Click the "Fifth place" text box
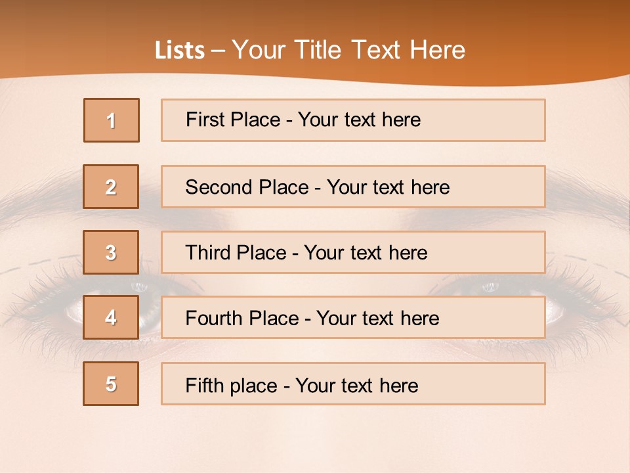The height and width of the screenshot is (473, 630). (x=353, y=384)
